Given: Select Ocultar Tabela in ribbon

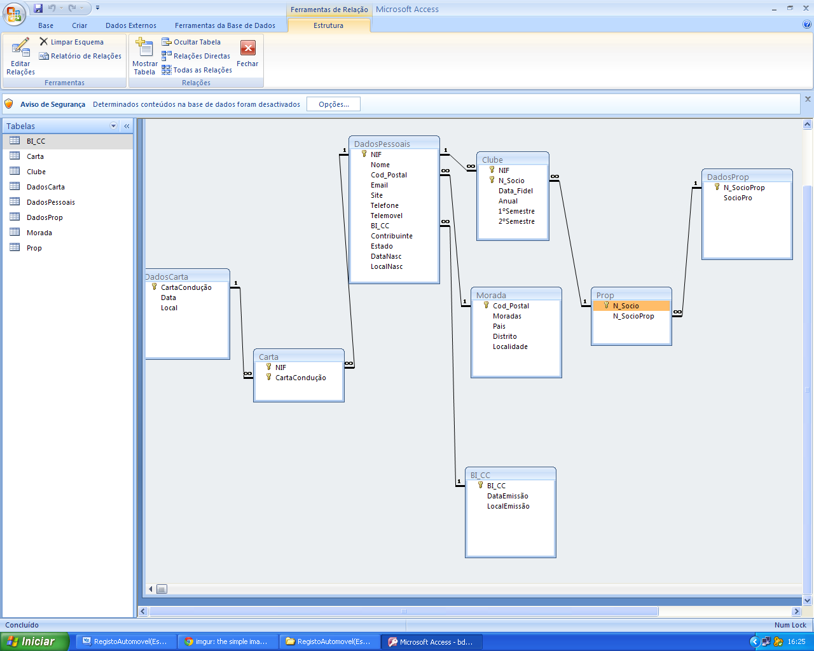Looking at the screenshot, I should click(x=191, y=42).
